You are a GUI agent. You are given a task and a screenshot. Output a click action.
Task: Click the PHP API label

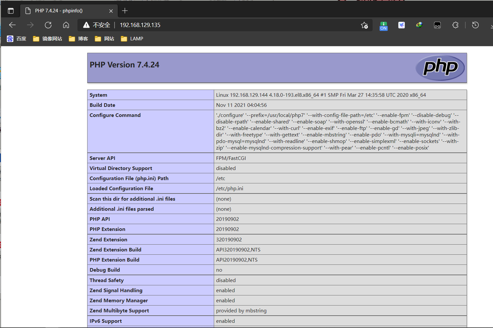100,219
